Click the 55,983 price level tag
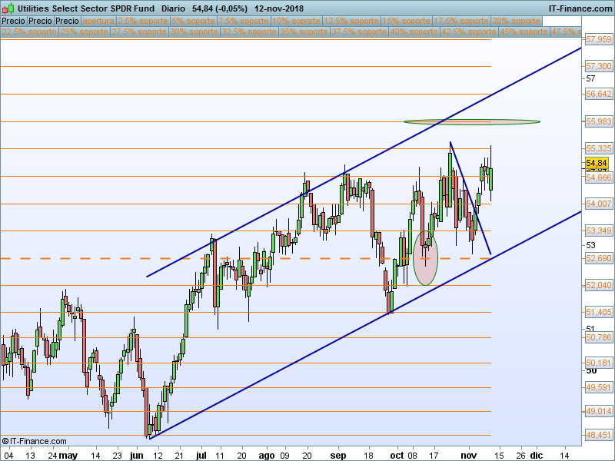The image size is (615, 461). tap(599, 121)
